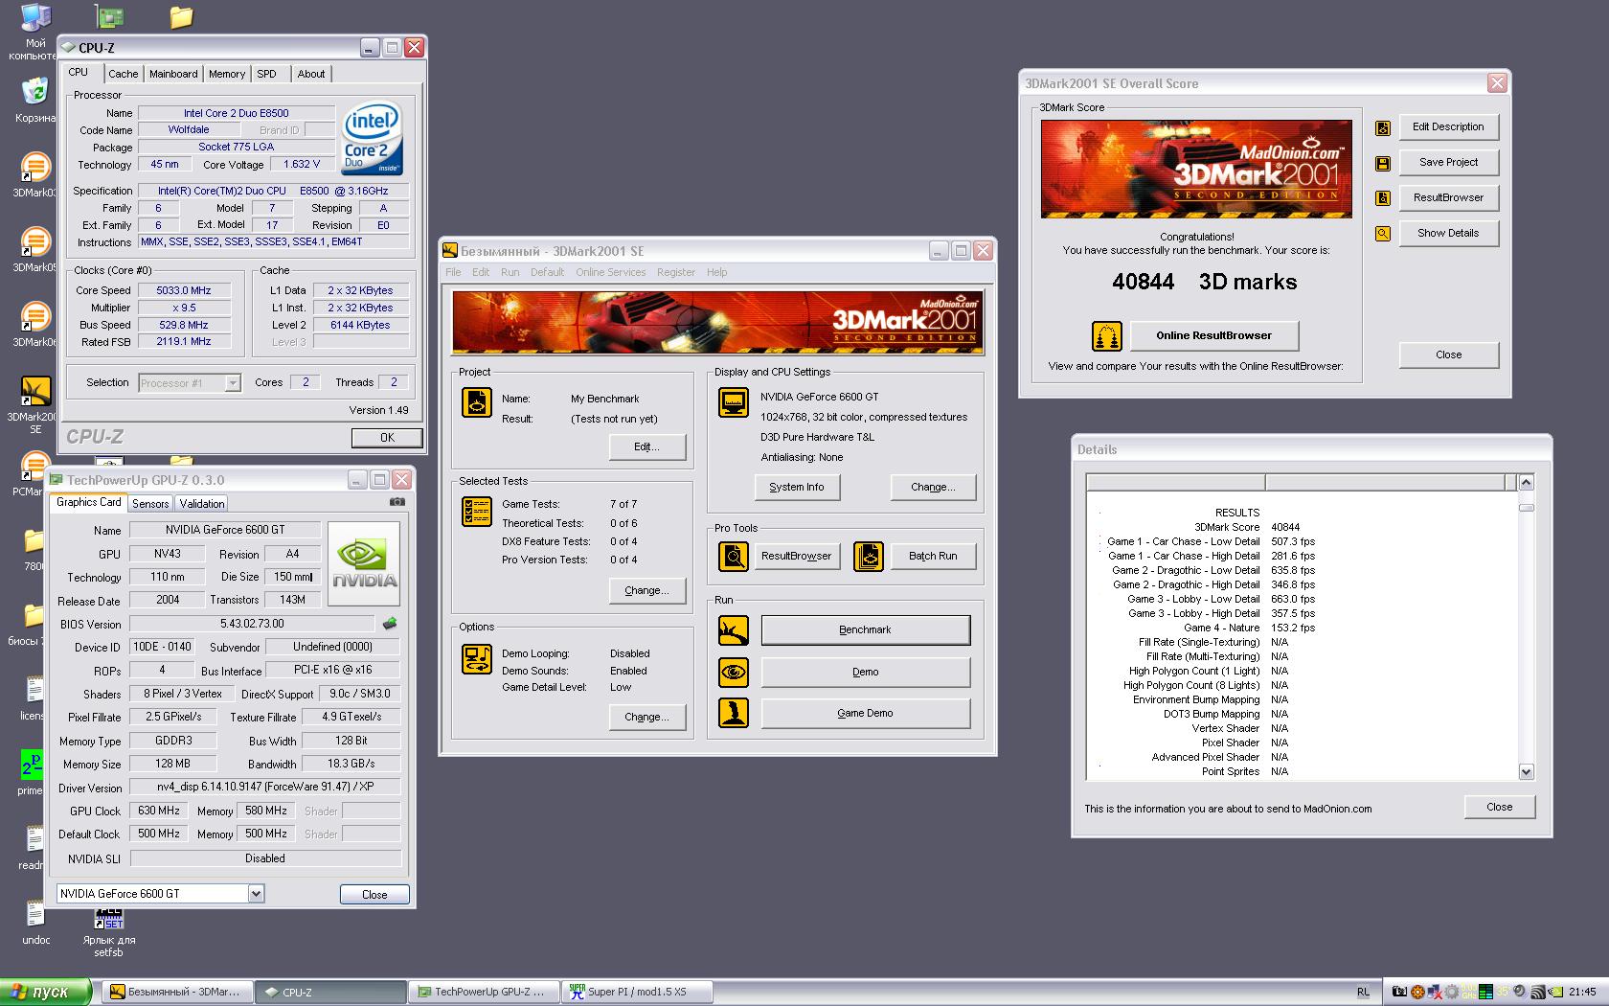Switch to the Sensors tab in GPU-Z
Screen dimensions: 1609x1006
click(x=150, y=503)
